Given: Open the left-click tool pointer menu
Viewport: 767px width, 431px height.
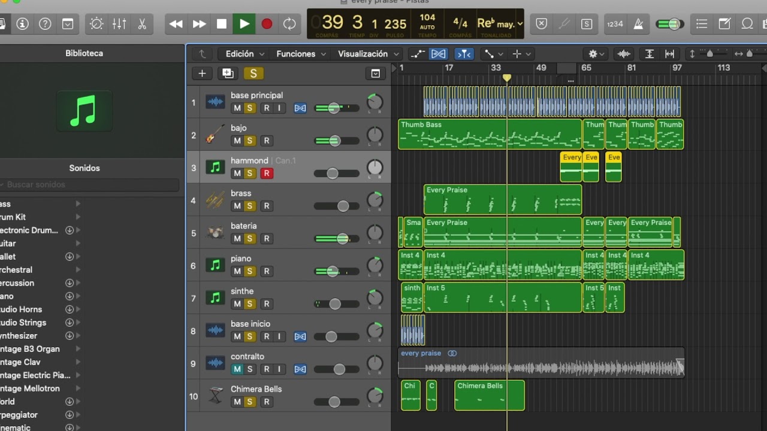Looking at the screenshot, I should tap(494, 54).
